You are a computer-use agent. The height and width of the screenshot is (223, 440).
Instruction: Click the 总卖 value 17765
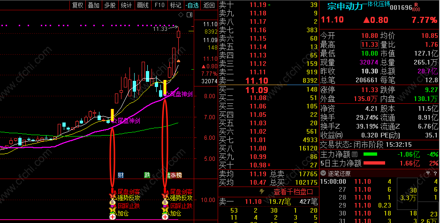(x=308, y=174)
